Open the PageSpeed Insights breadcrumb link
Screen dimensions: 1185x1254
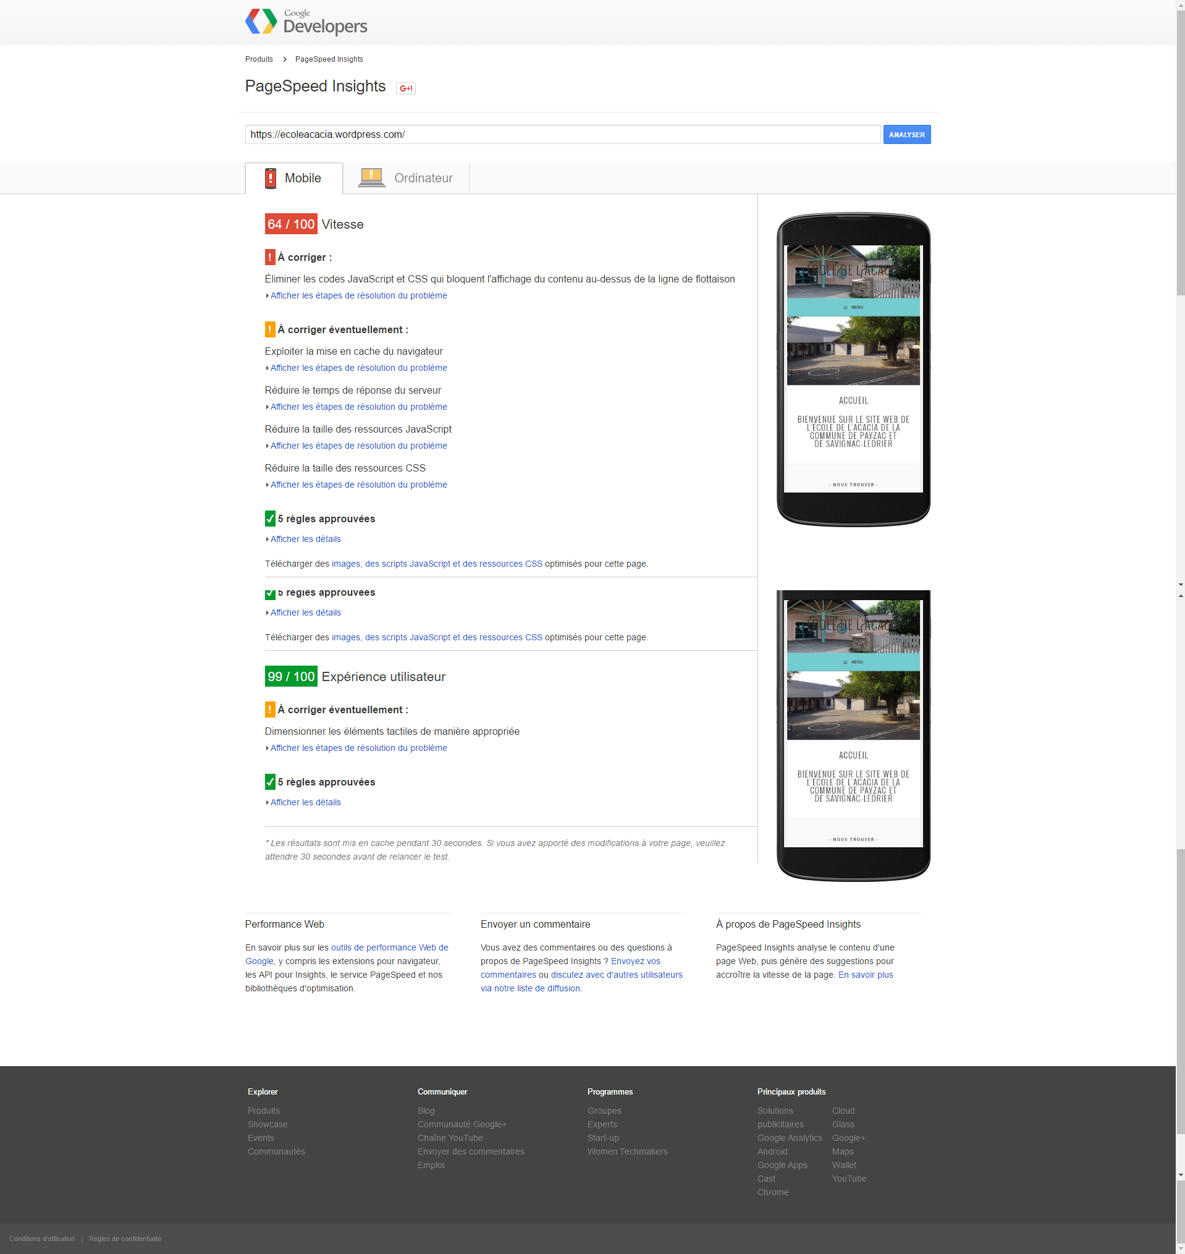[329, 59]
